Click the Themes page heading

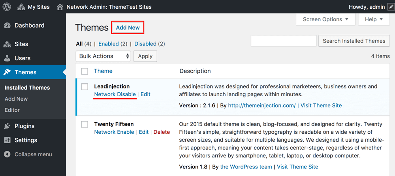[92, 28]
